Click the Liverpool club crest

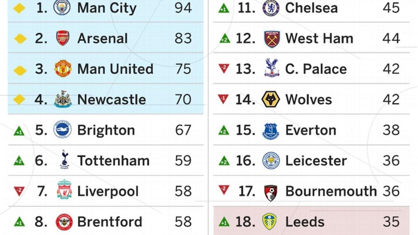[64, 191]
